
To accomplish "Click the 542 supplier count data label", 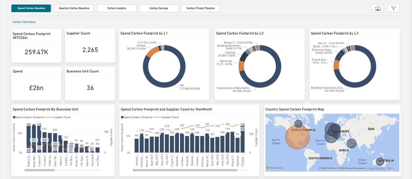I will click(152, 129).
